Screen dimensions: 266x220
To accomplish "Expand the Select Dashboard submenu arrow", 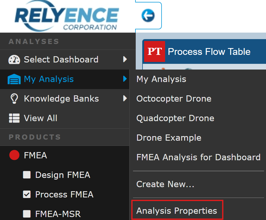I will (x=125, y=59).
